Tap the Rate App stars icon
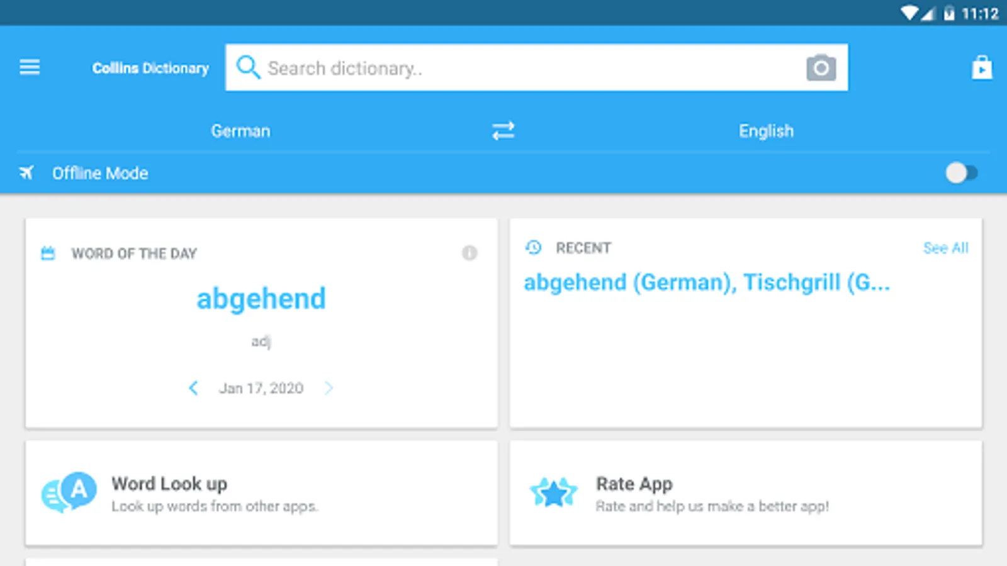Viewport: 1007px width, 566px height. (553, 492)
